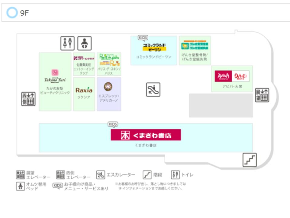Click the legend diaper bed icon
The image size is (290, 218).
(x=20, y=186)
